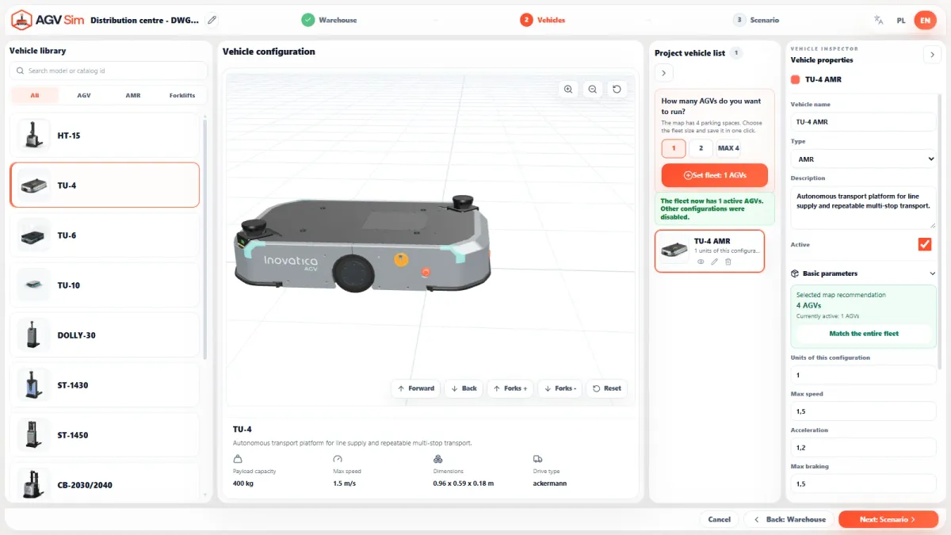Zoom in on the 3D vehicle view
This screenshot has height=535, width=951.
[568, 90]
